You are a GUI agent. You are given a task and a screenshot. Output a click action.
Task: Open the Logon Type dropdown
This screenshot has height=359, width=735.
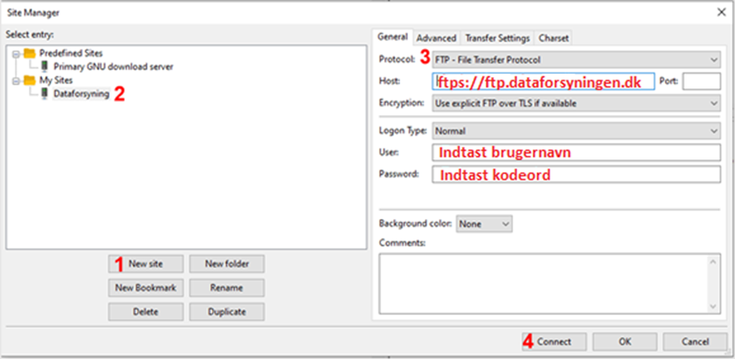576,131
